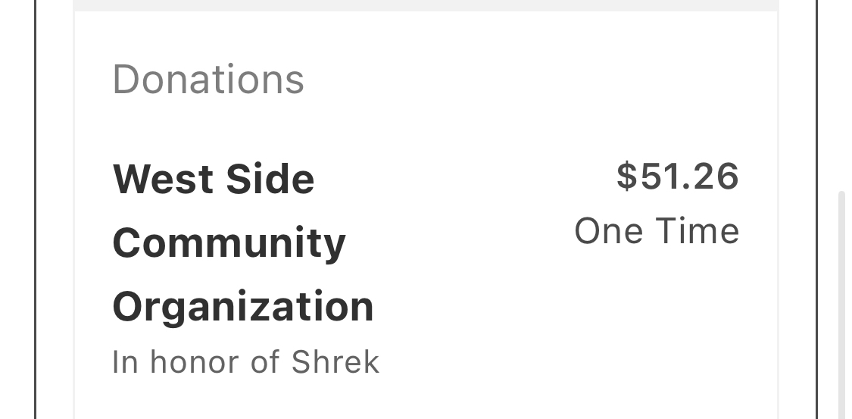This screenshot has height=419, width=852.
Task: Click the word Organization in bold title
Action: tap(243, 307)
